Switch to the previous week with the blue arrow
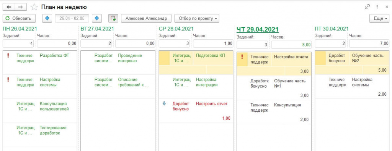Viewport: 392px width, 151px height. click(47, 18)
